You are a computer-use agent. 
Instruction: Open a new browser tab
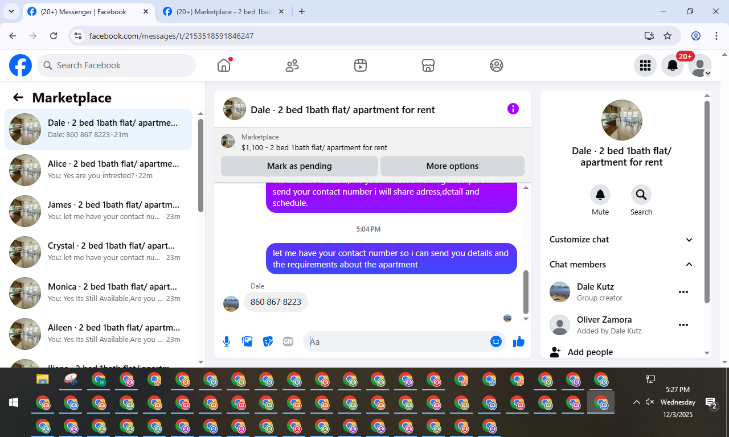[x=302, y=11]
